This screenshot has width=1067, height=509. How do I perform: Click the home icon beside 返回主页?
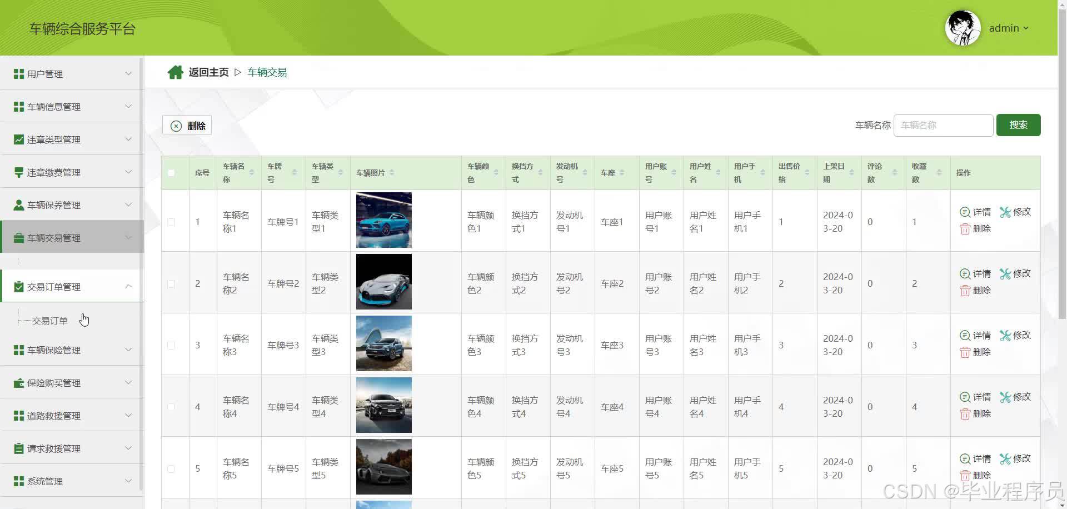pyautogui.click(x=175, y=72)
